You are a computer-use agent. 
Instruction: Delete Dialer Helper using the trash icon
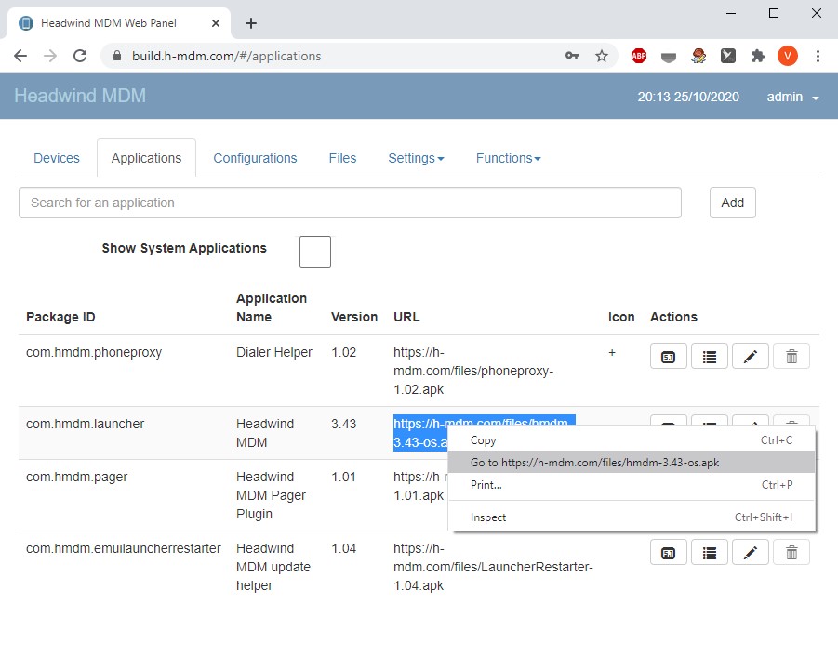791,357
